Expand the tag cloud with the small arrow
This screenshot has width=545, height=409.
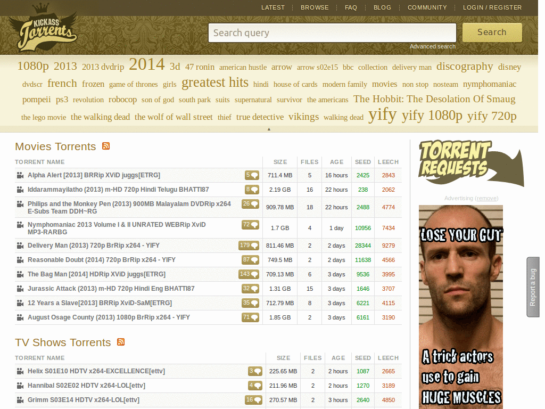269,128
